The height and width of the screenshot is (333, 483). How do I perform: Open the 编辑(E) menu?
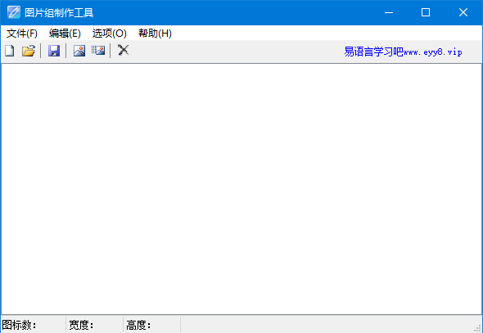pos(65,34)
